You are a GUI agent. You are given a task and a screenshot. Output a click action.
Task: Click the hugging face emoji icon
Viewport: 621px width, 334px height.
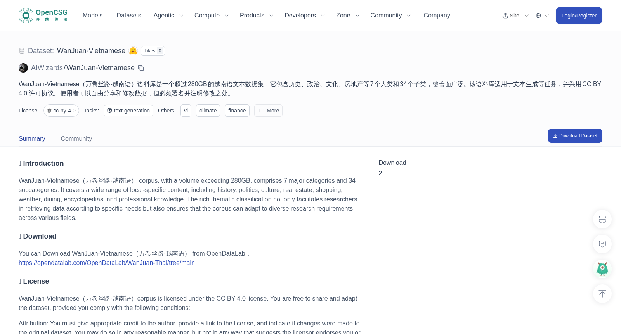point(133,51)
